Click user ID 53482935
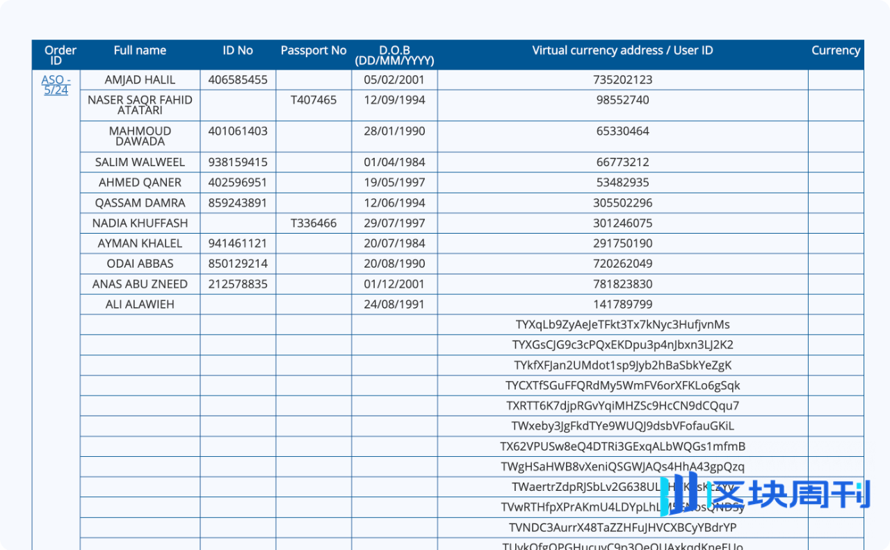This screenshot has width=890, height=550. click(622, 182)
